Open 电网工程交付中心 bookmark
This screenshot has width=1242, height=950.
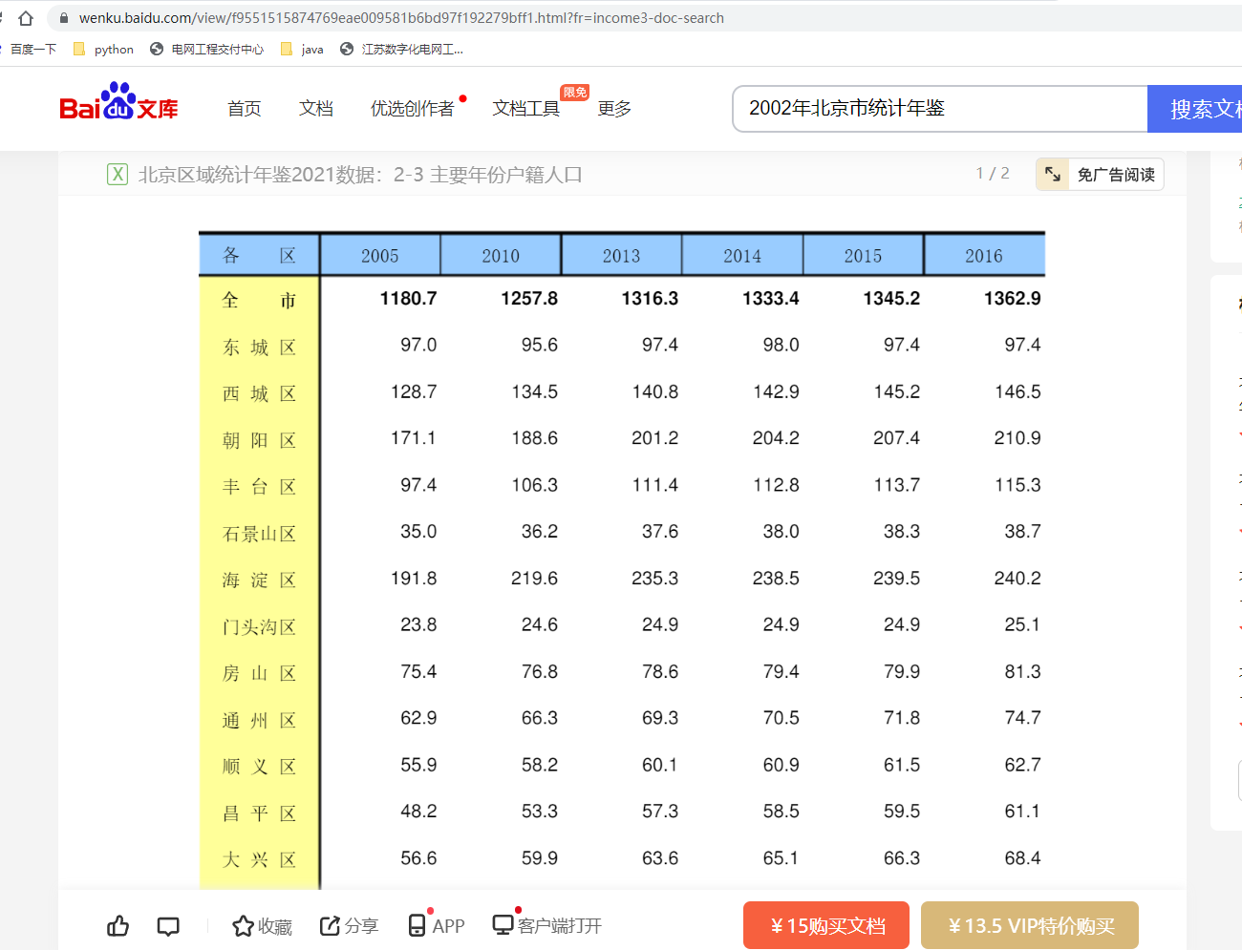[x=207, y=49]
